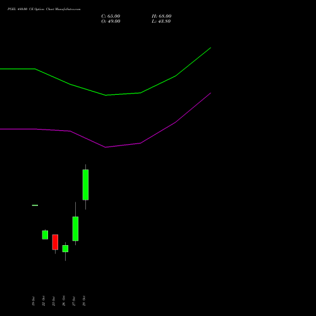Click the '19 Oct' date axis label
The width and height of the screenshot is (316, 316).
tap(33, 301)
